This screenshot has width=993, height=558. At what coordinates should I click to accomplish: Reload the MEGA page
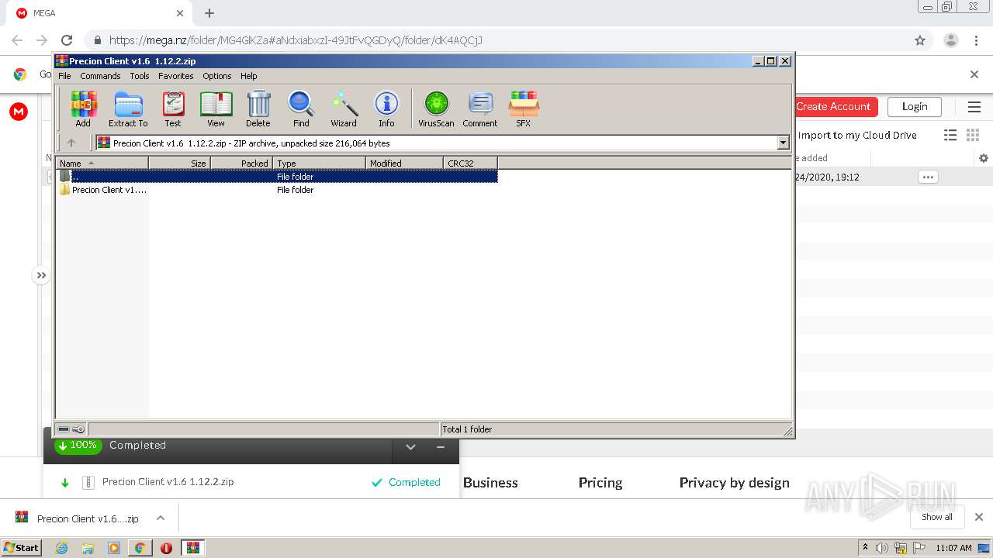pos(67,40)
